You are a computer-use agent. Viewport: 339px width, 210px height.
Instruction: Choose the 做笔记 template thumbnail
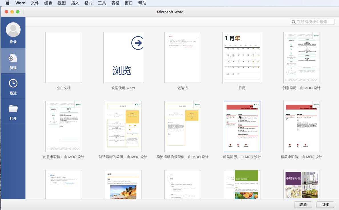182,57
